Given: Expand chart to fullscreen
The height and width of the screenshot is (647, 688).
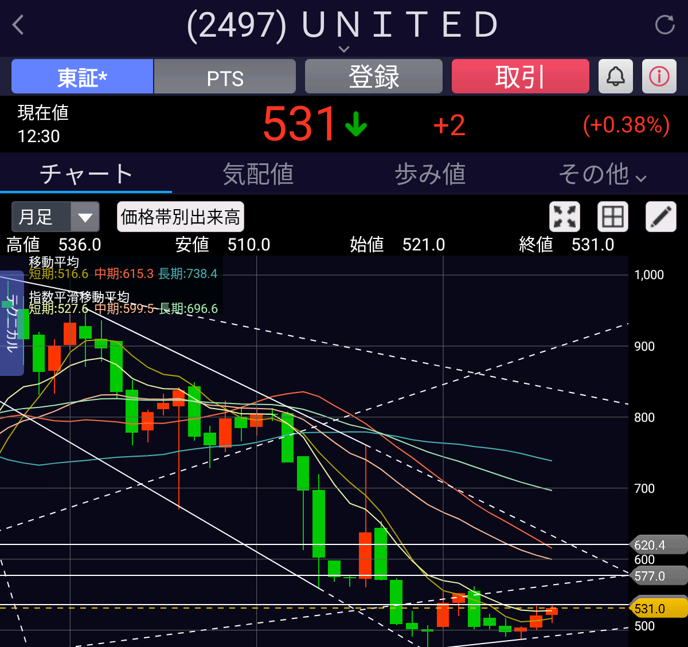Looking at the screenshot, I should pyautogui.click(x=565, y=217).
